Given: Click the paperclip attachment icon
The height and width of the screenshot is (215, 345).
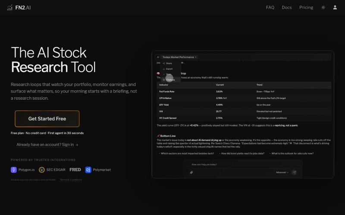Looking at the screenshot, I should [191, 172].
